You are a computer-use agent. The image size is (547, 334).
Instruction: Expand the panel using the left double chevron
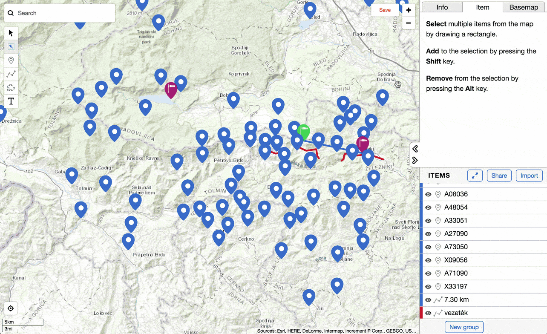point(415,148)
